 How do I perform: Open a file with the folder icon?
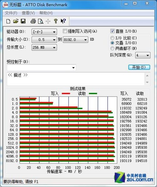pos(16,21)
